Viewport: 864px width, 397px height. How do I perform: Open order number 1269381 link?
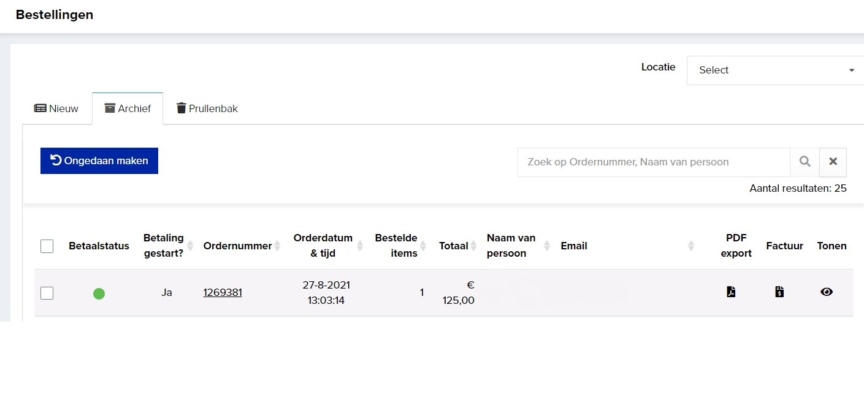tap(223, 292)
